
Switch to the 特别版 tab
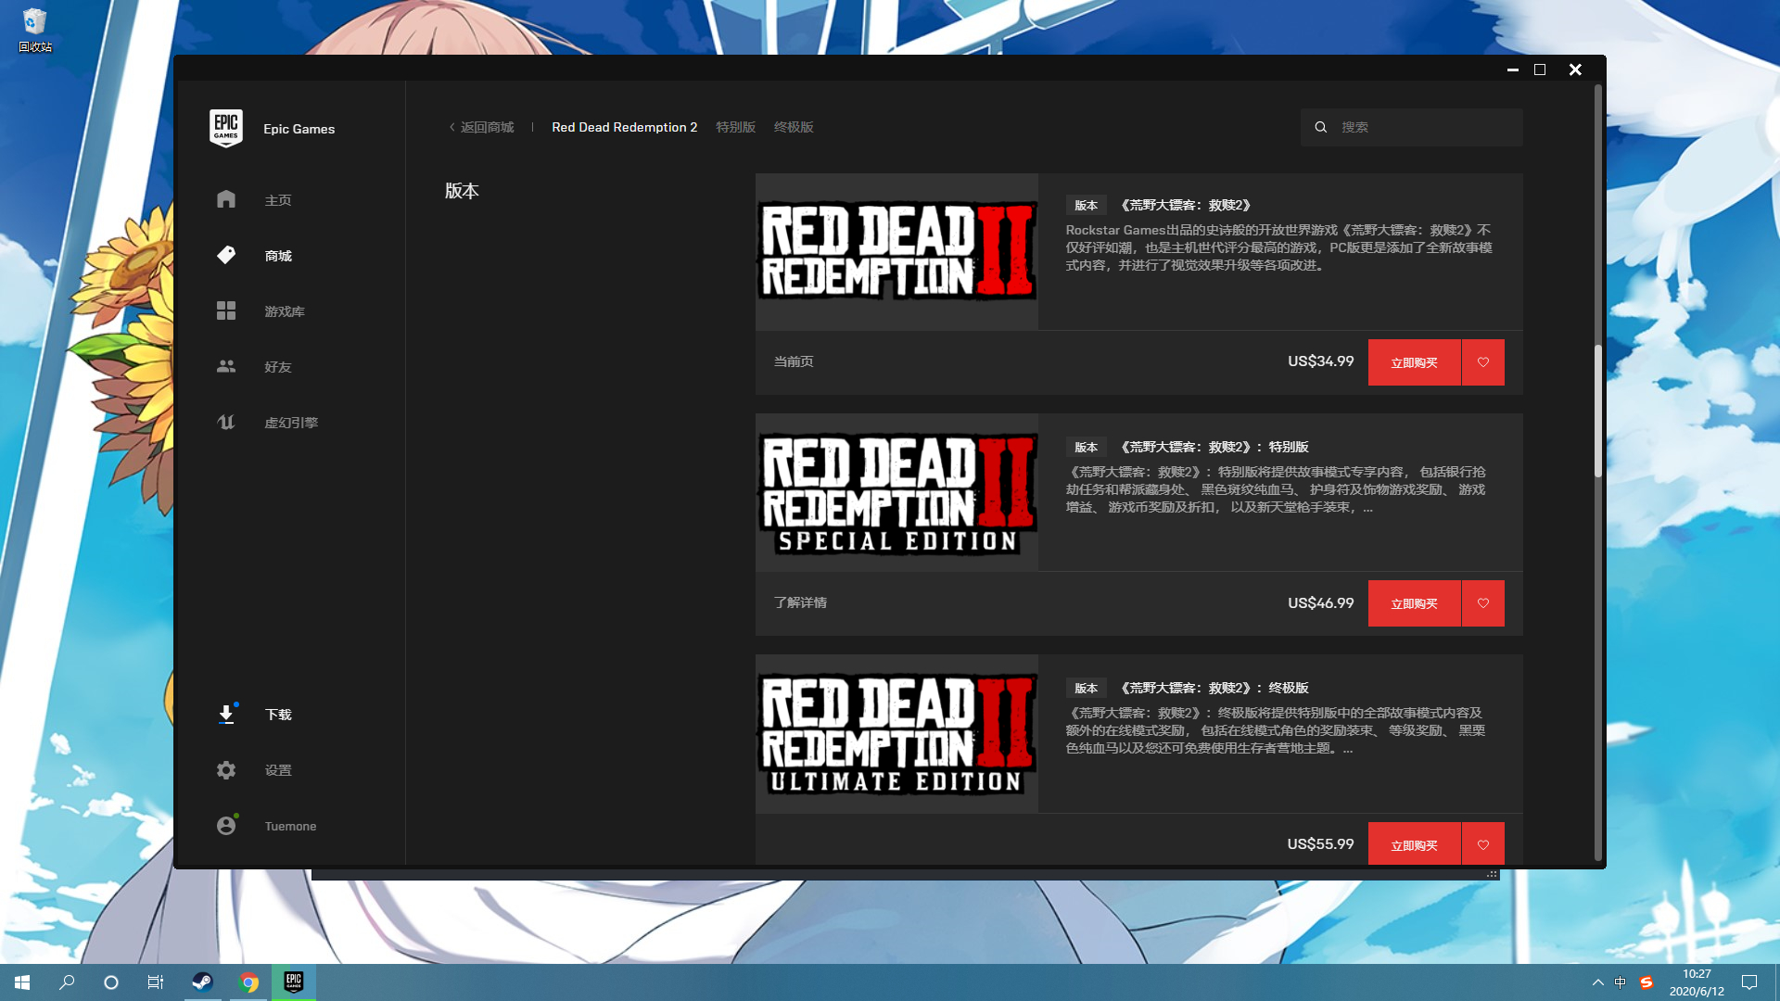click(x=735, y=127)
